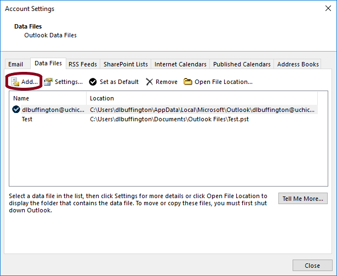Click the Open File Location... label
337x276 pixels.
pyautogui.click(x=224, y=82)
